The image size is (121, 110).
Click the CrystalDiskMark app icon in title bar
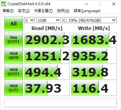coord(4,4)
